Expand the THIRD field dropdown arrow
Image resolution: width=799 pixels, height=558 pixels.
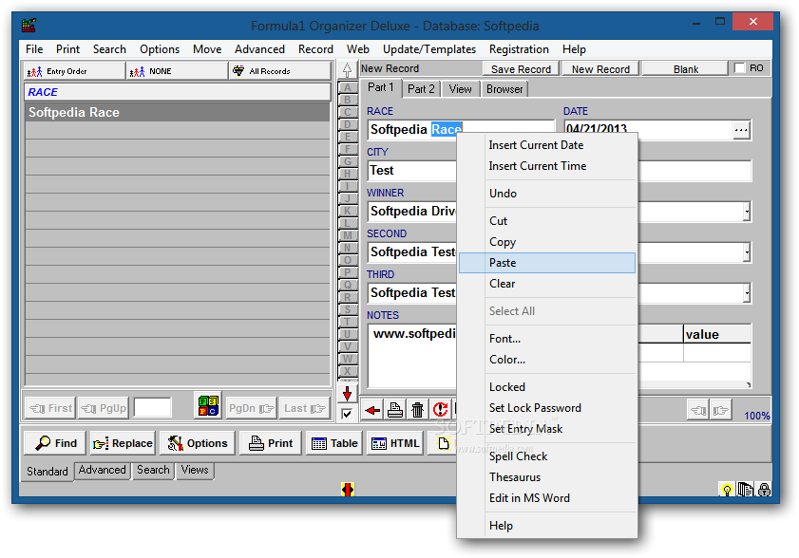click(747, 292)
